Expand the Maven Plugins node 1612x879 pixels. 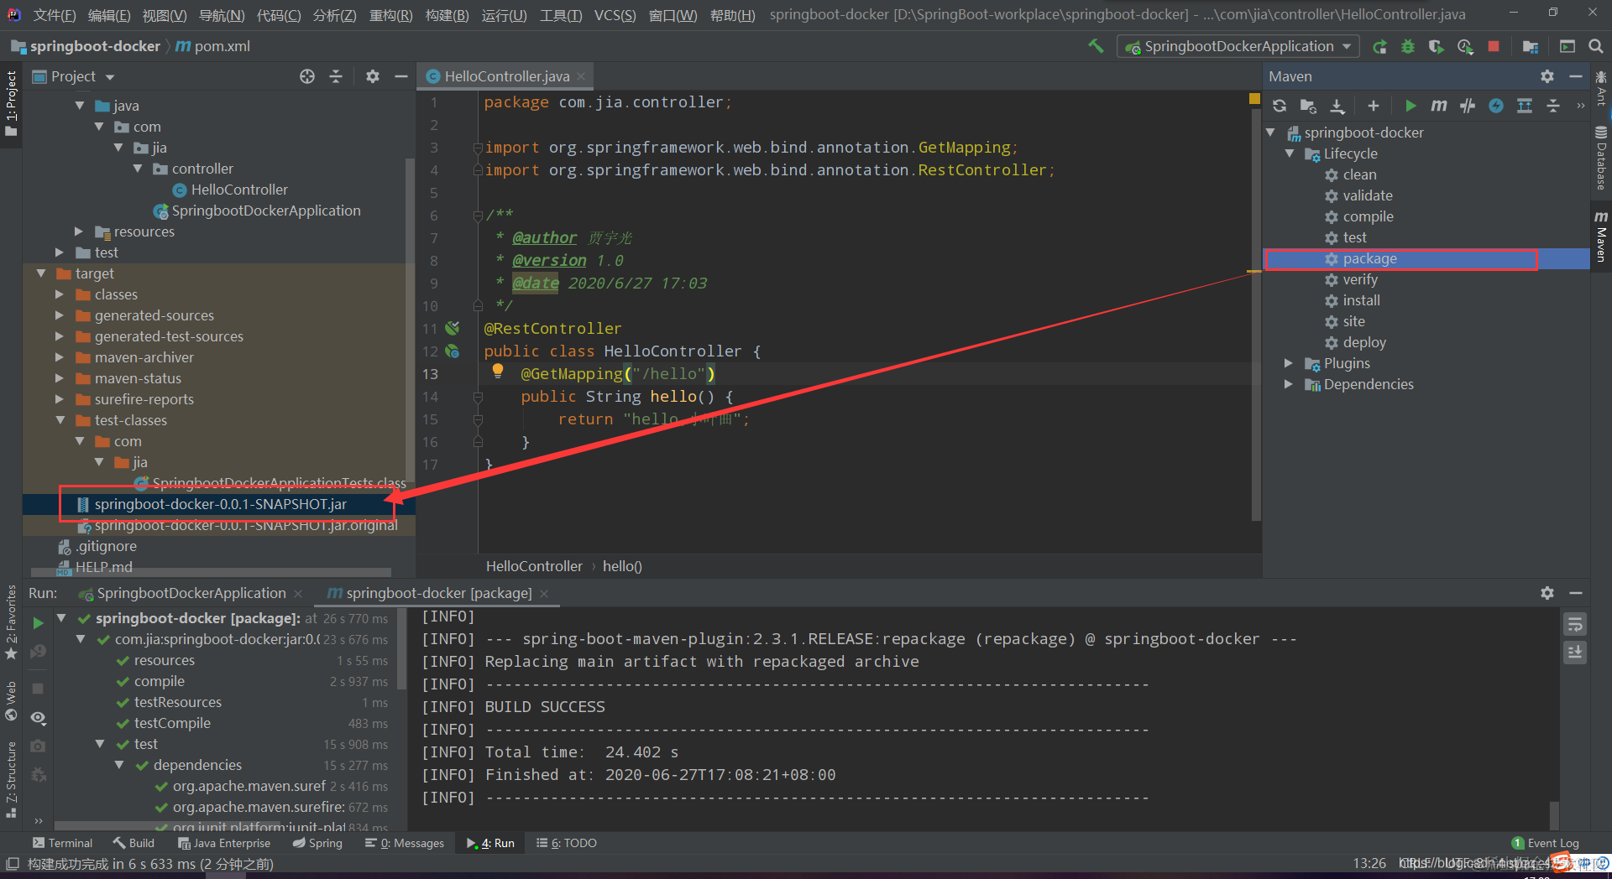coord(1290,363)
